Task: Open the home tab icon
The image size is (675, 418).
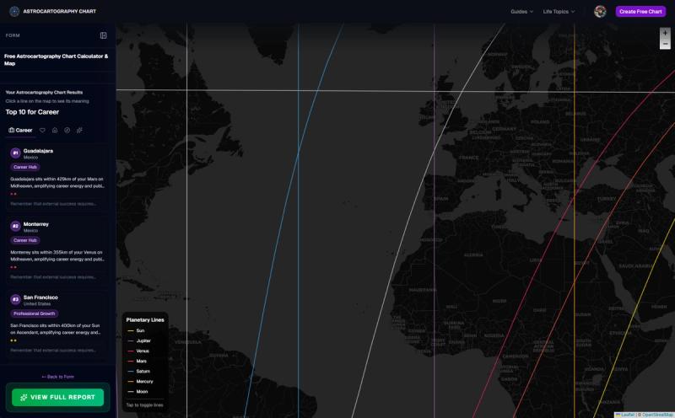Action: [55, 131]
